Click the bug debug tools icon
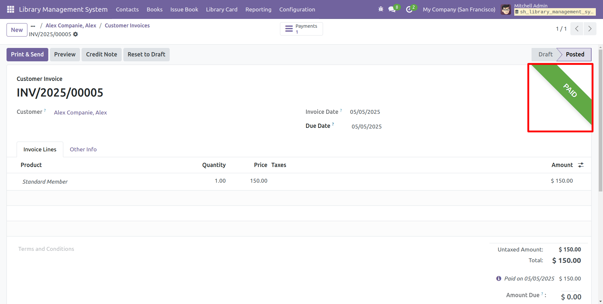This screenshot has height=304, width=603. [380, 9]
